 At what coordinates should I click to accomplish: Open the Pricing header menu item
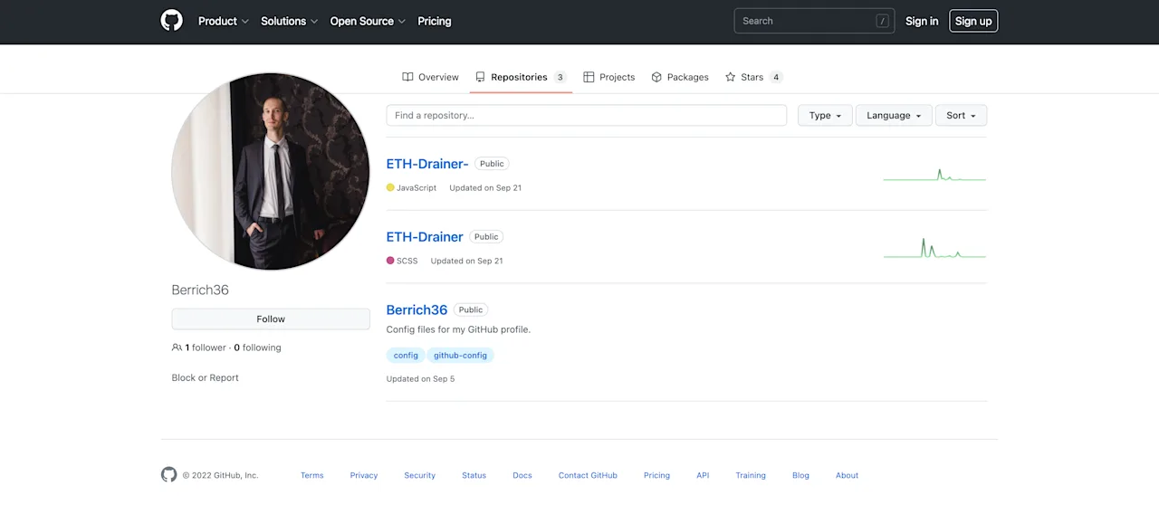pyautogui.click(x=435, y=21)
